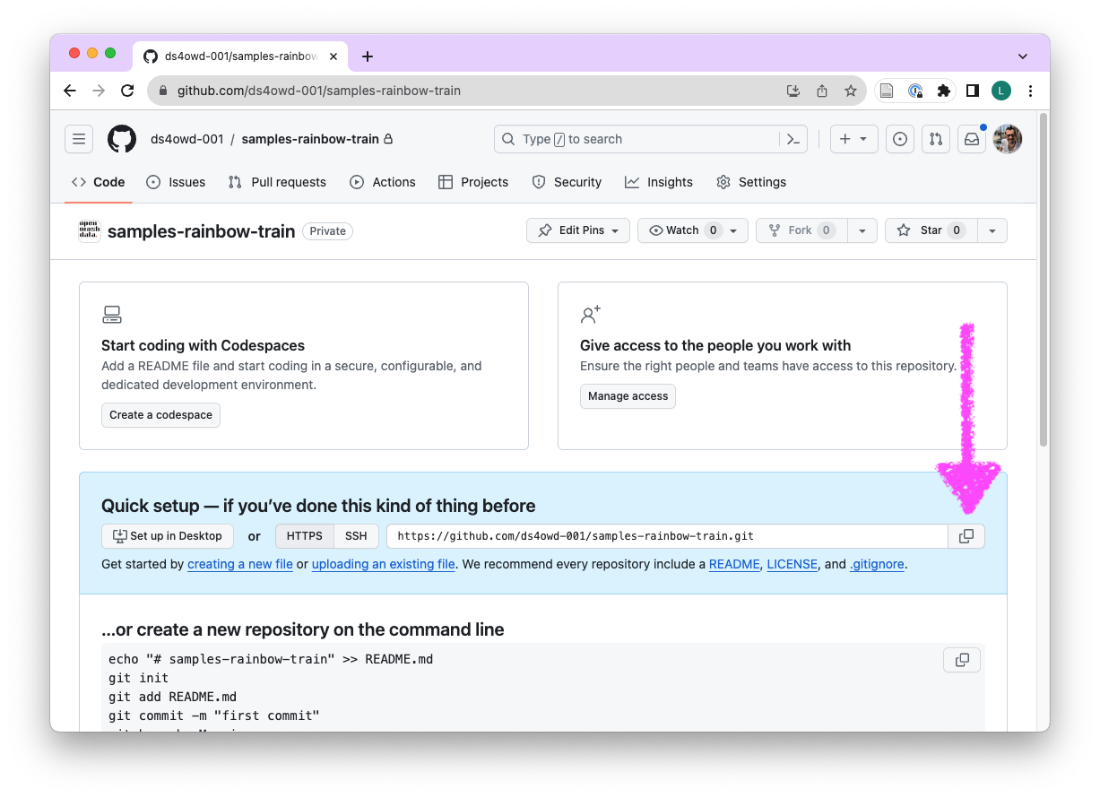Open the Settings tab
Viewport: 1100px width, 798px height.
(751, 182)
